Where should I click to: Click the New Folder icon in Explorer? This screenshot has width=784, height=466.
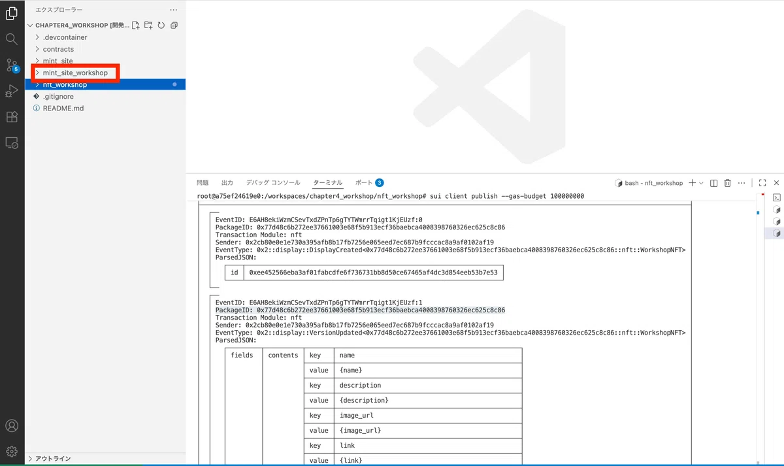coord(148,25)
